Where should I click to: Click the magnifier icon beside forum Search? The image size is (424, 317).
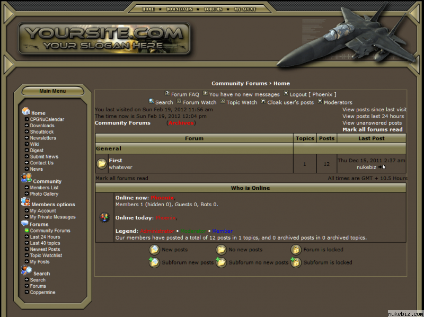point(152,101)
